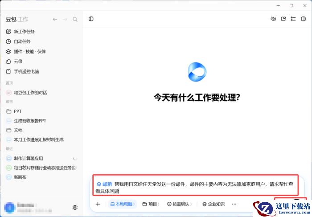Open pinned chat 和豆包工作的对话
The height and width of the screenshot is (217, 312).
[30, 93]
